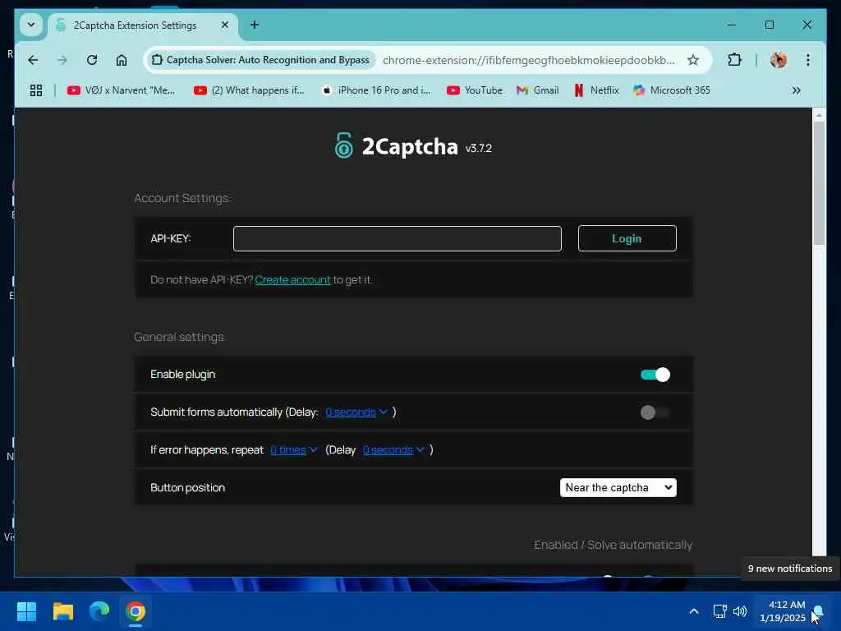Toggle the Enable plugin switch

655,375
